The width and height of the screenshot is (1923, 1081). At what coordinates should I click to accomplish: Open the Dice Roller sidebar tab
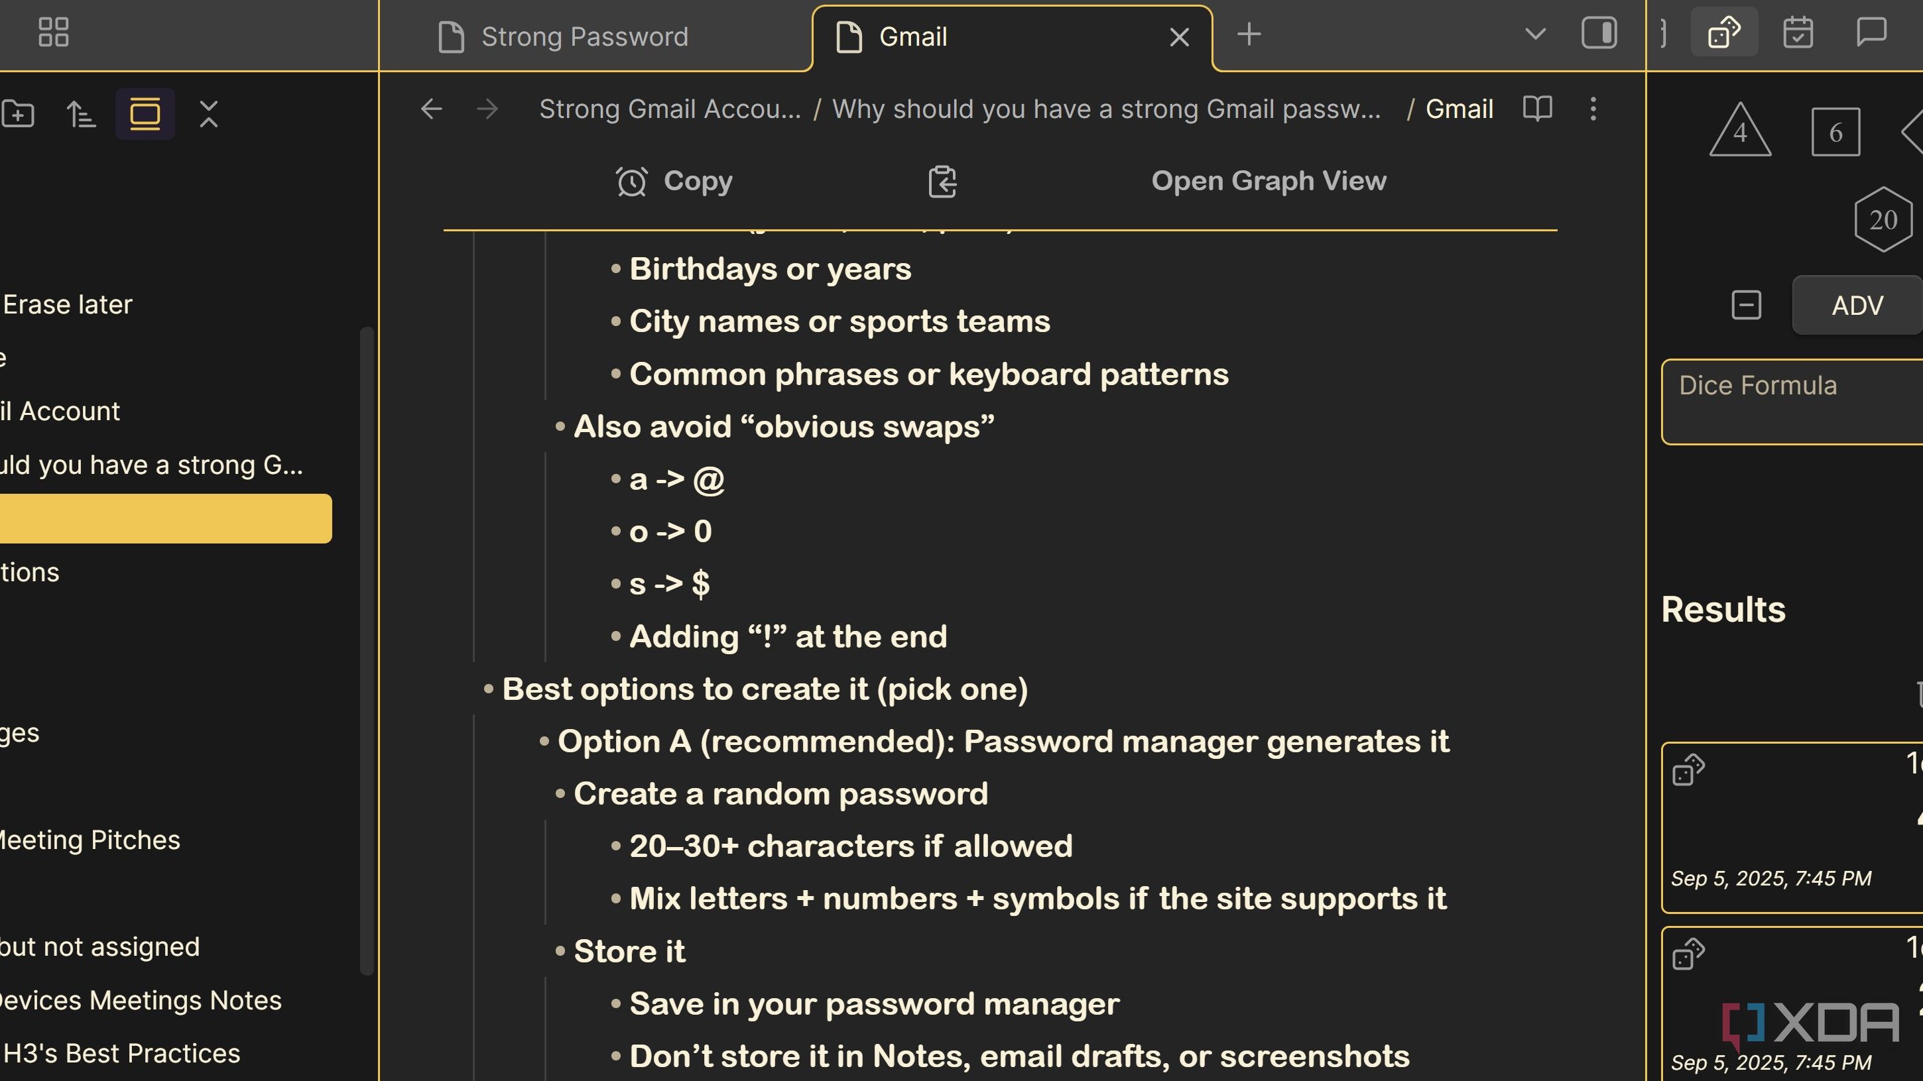pyautogui.click(x=1723, y=33)
